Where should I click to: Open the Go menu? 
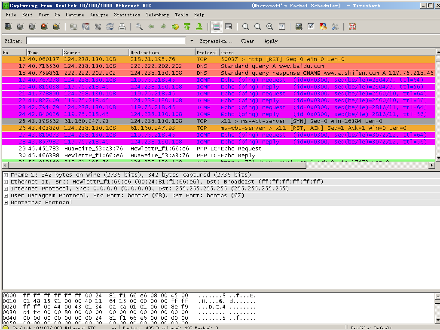click(57, 15)
